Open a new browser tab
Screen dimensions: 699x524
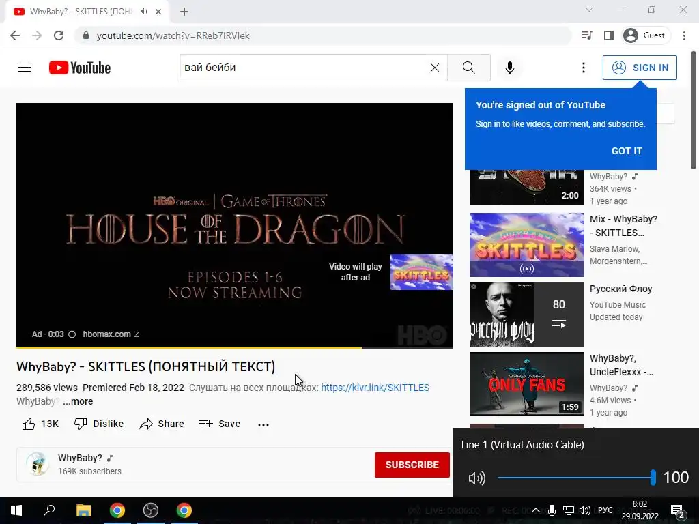click(x=184, y=12)
